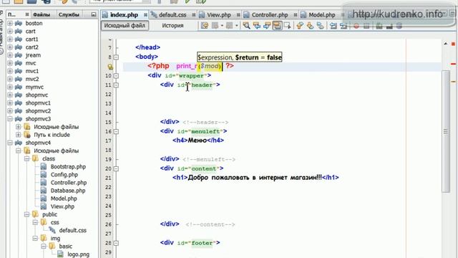Select logo.png in the basic folder
The image size is (458, 258).
coord(78,254)
